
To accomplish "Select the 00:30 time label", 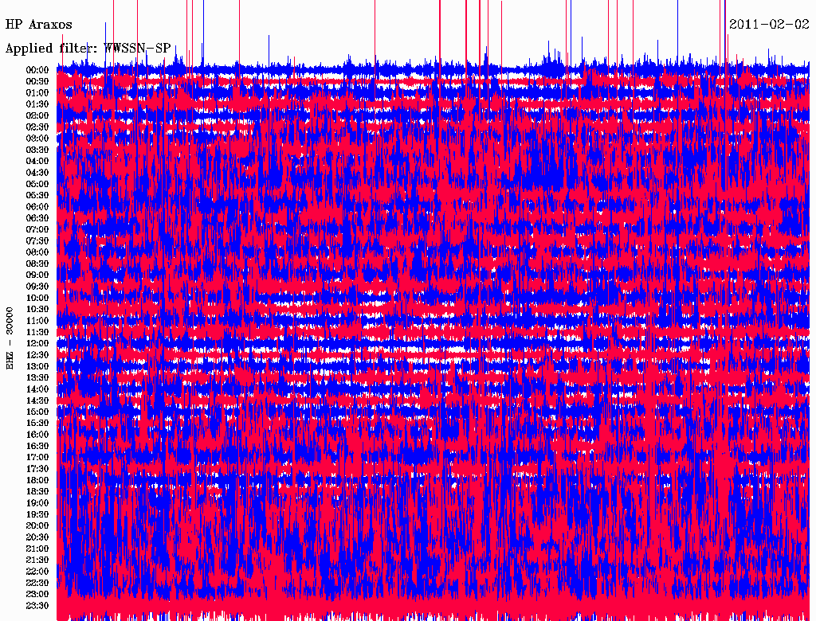I will [x=37, y=81].
